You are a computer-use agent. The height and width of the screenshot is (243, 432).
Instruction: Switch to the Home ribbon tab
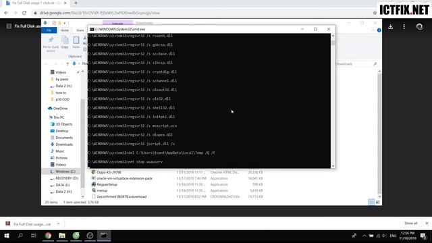pyautogui.click(x=65, y=30)
